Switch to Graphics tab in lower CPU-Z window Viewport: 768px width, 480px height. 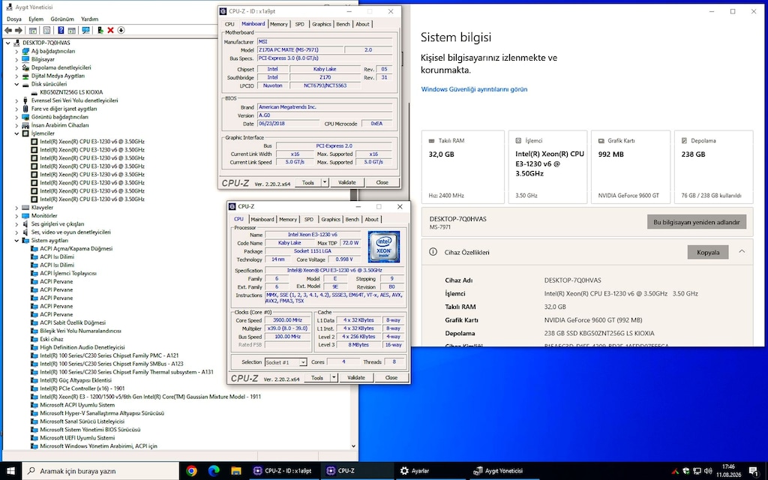331,220
